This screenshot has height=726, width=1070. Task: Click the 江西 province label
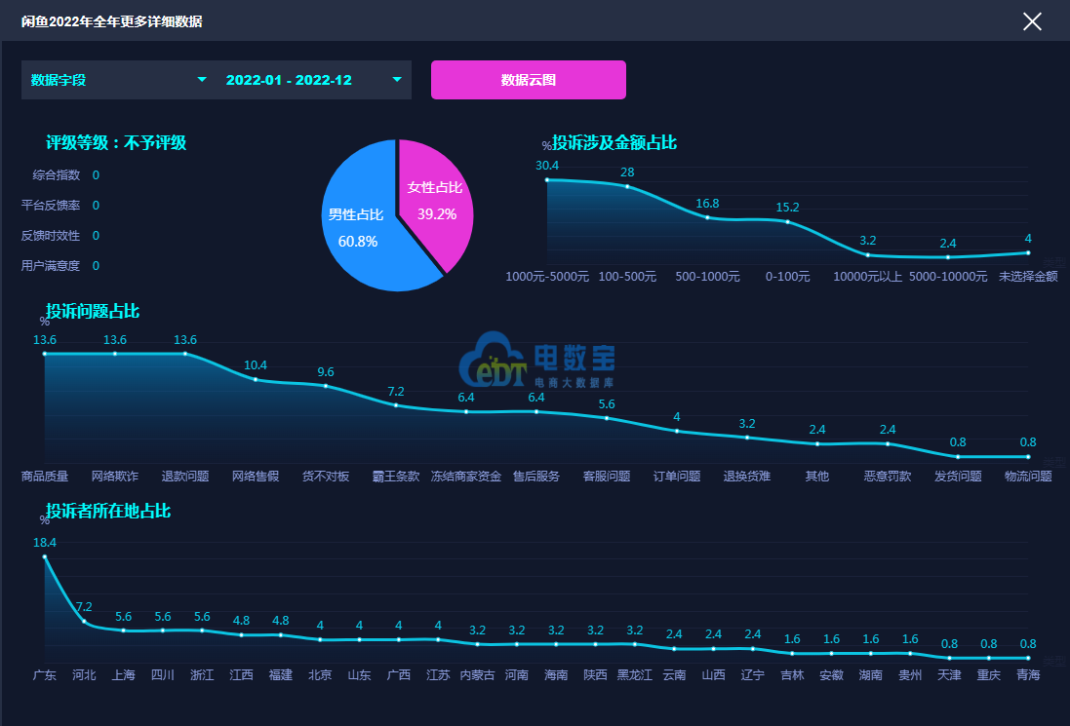[242, 675]
